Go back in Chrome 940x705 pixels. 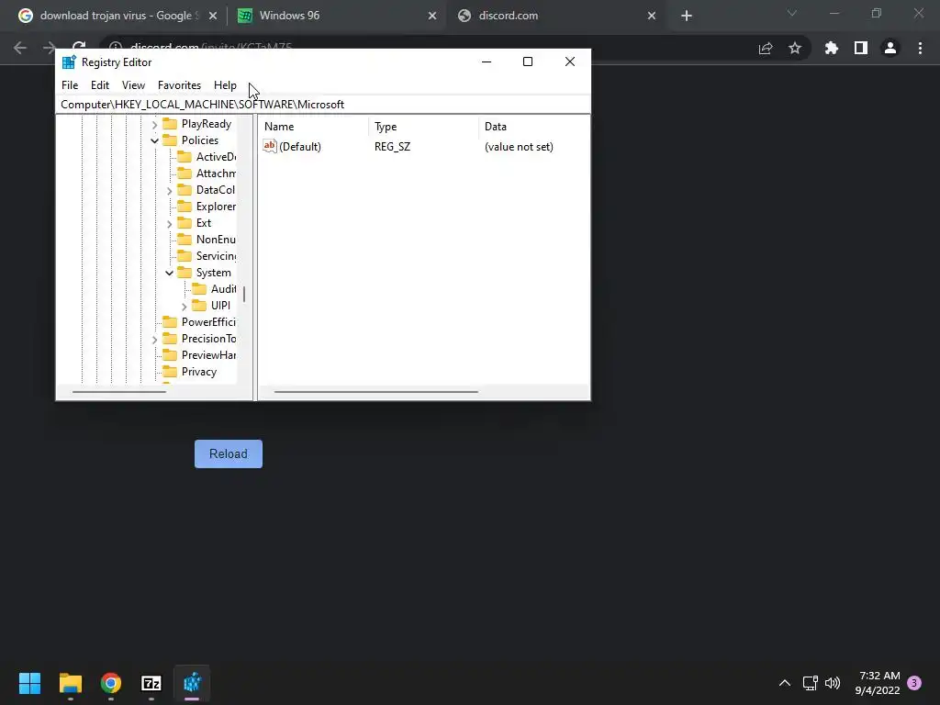pyautogui.click(x=20, y=48)
